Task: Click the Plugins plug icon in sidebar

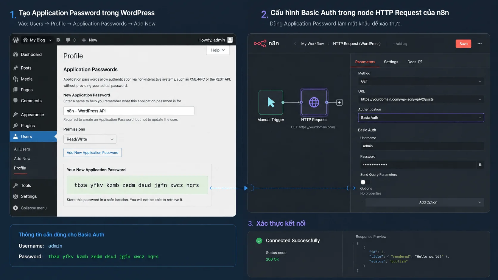Action: (x=15, y=126)
